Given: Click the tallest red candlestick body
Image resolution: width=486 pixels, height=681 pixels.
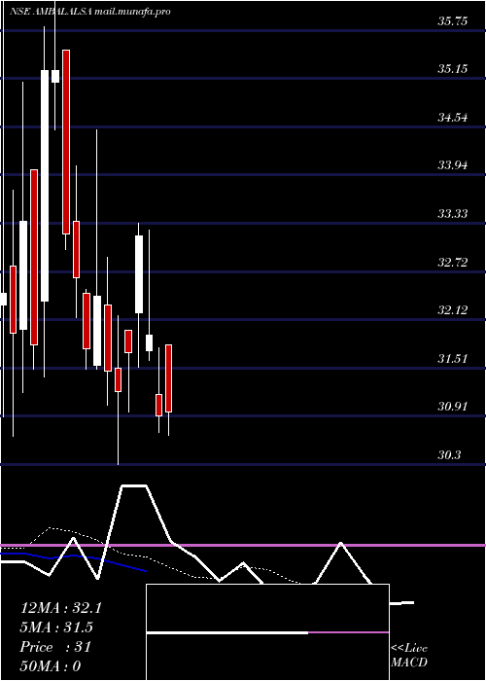Looking at the screenshot, I should (66, 142).
